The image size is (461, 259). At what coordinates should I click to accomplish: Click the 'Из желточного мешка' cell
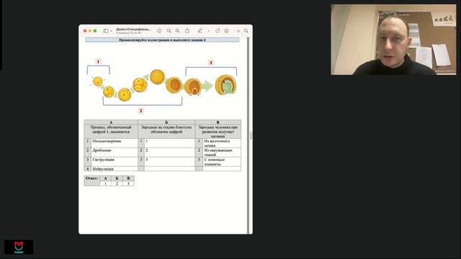click(222, 143)
